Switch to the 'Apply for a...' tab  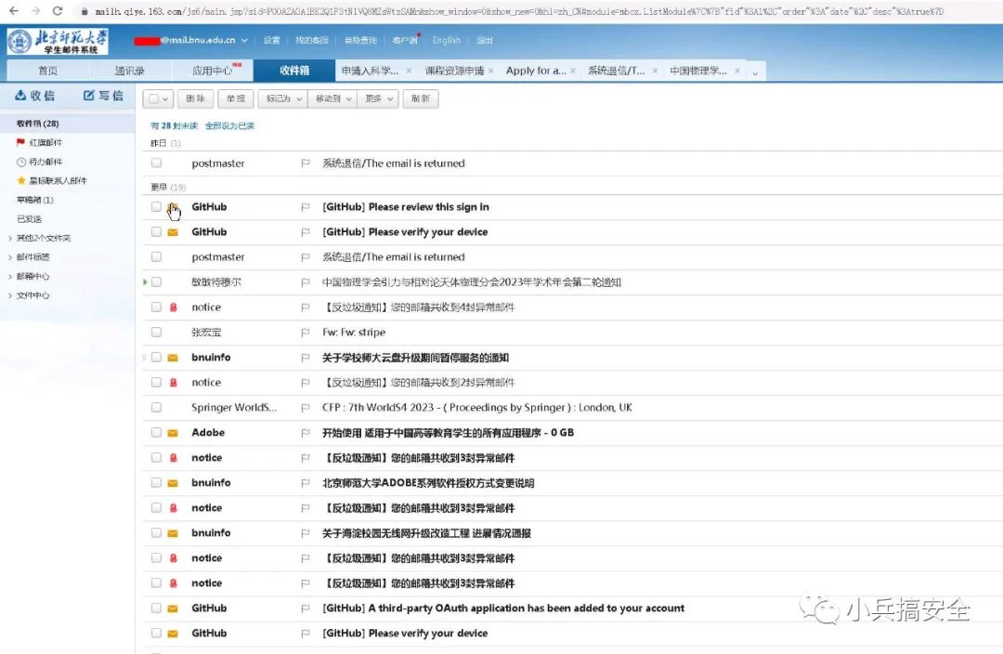536,71
